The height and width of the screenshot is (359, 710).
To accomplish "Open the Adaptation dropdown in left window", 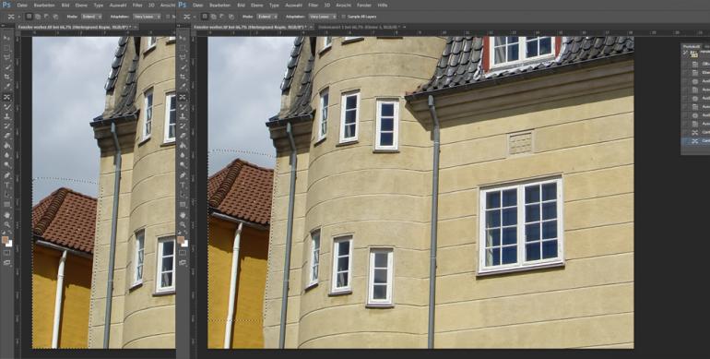I will (x=148, y=17).
